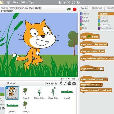
Task: Select the Pen block category
Action: 83,25
